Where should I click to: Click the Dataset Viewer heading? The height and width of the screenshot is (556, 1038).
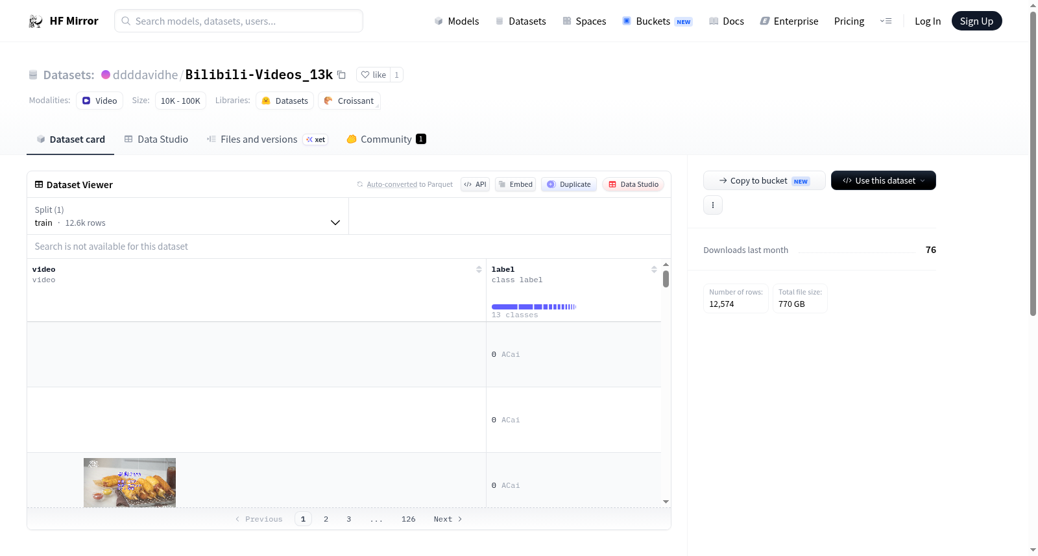coord(74,185)
